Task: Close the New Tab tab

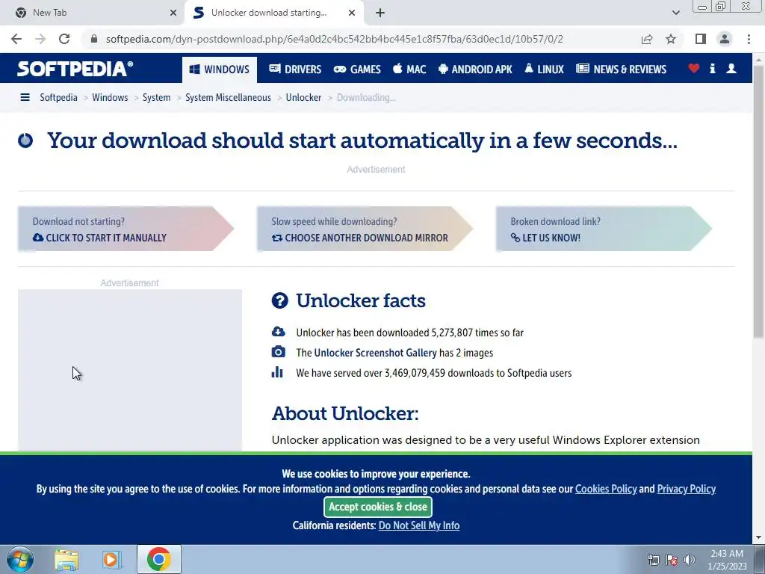Action: (173, 13)
